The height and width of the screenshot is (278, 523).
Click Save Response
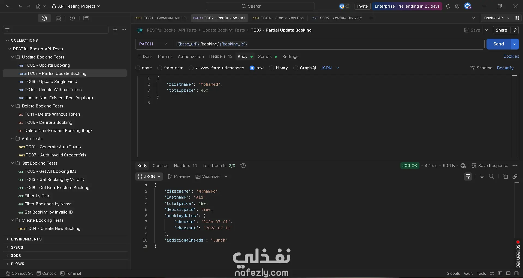490,166
